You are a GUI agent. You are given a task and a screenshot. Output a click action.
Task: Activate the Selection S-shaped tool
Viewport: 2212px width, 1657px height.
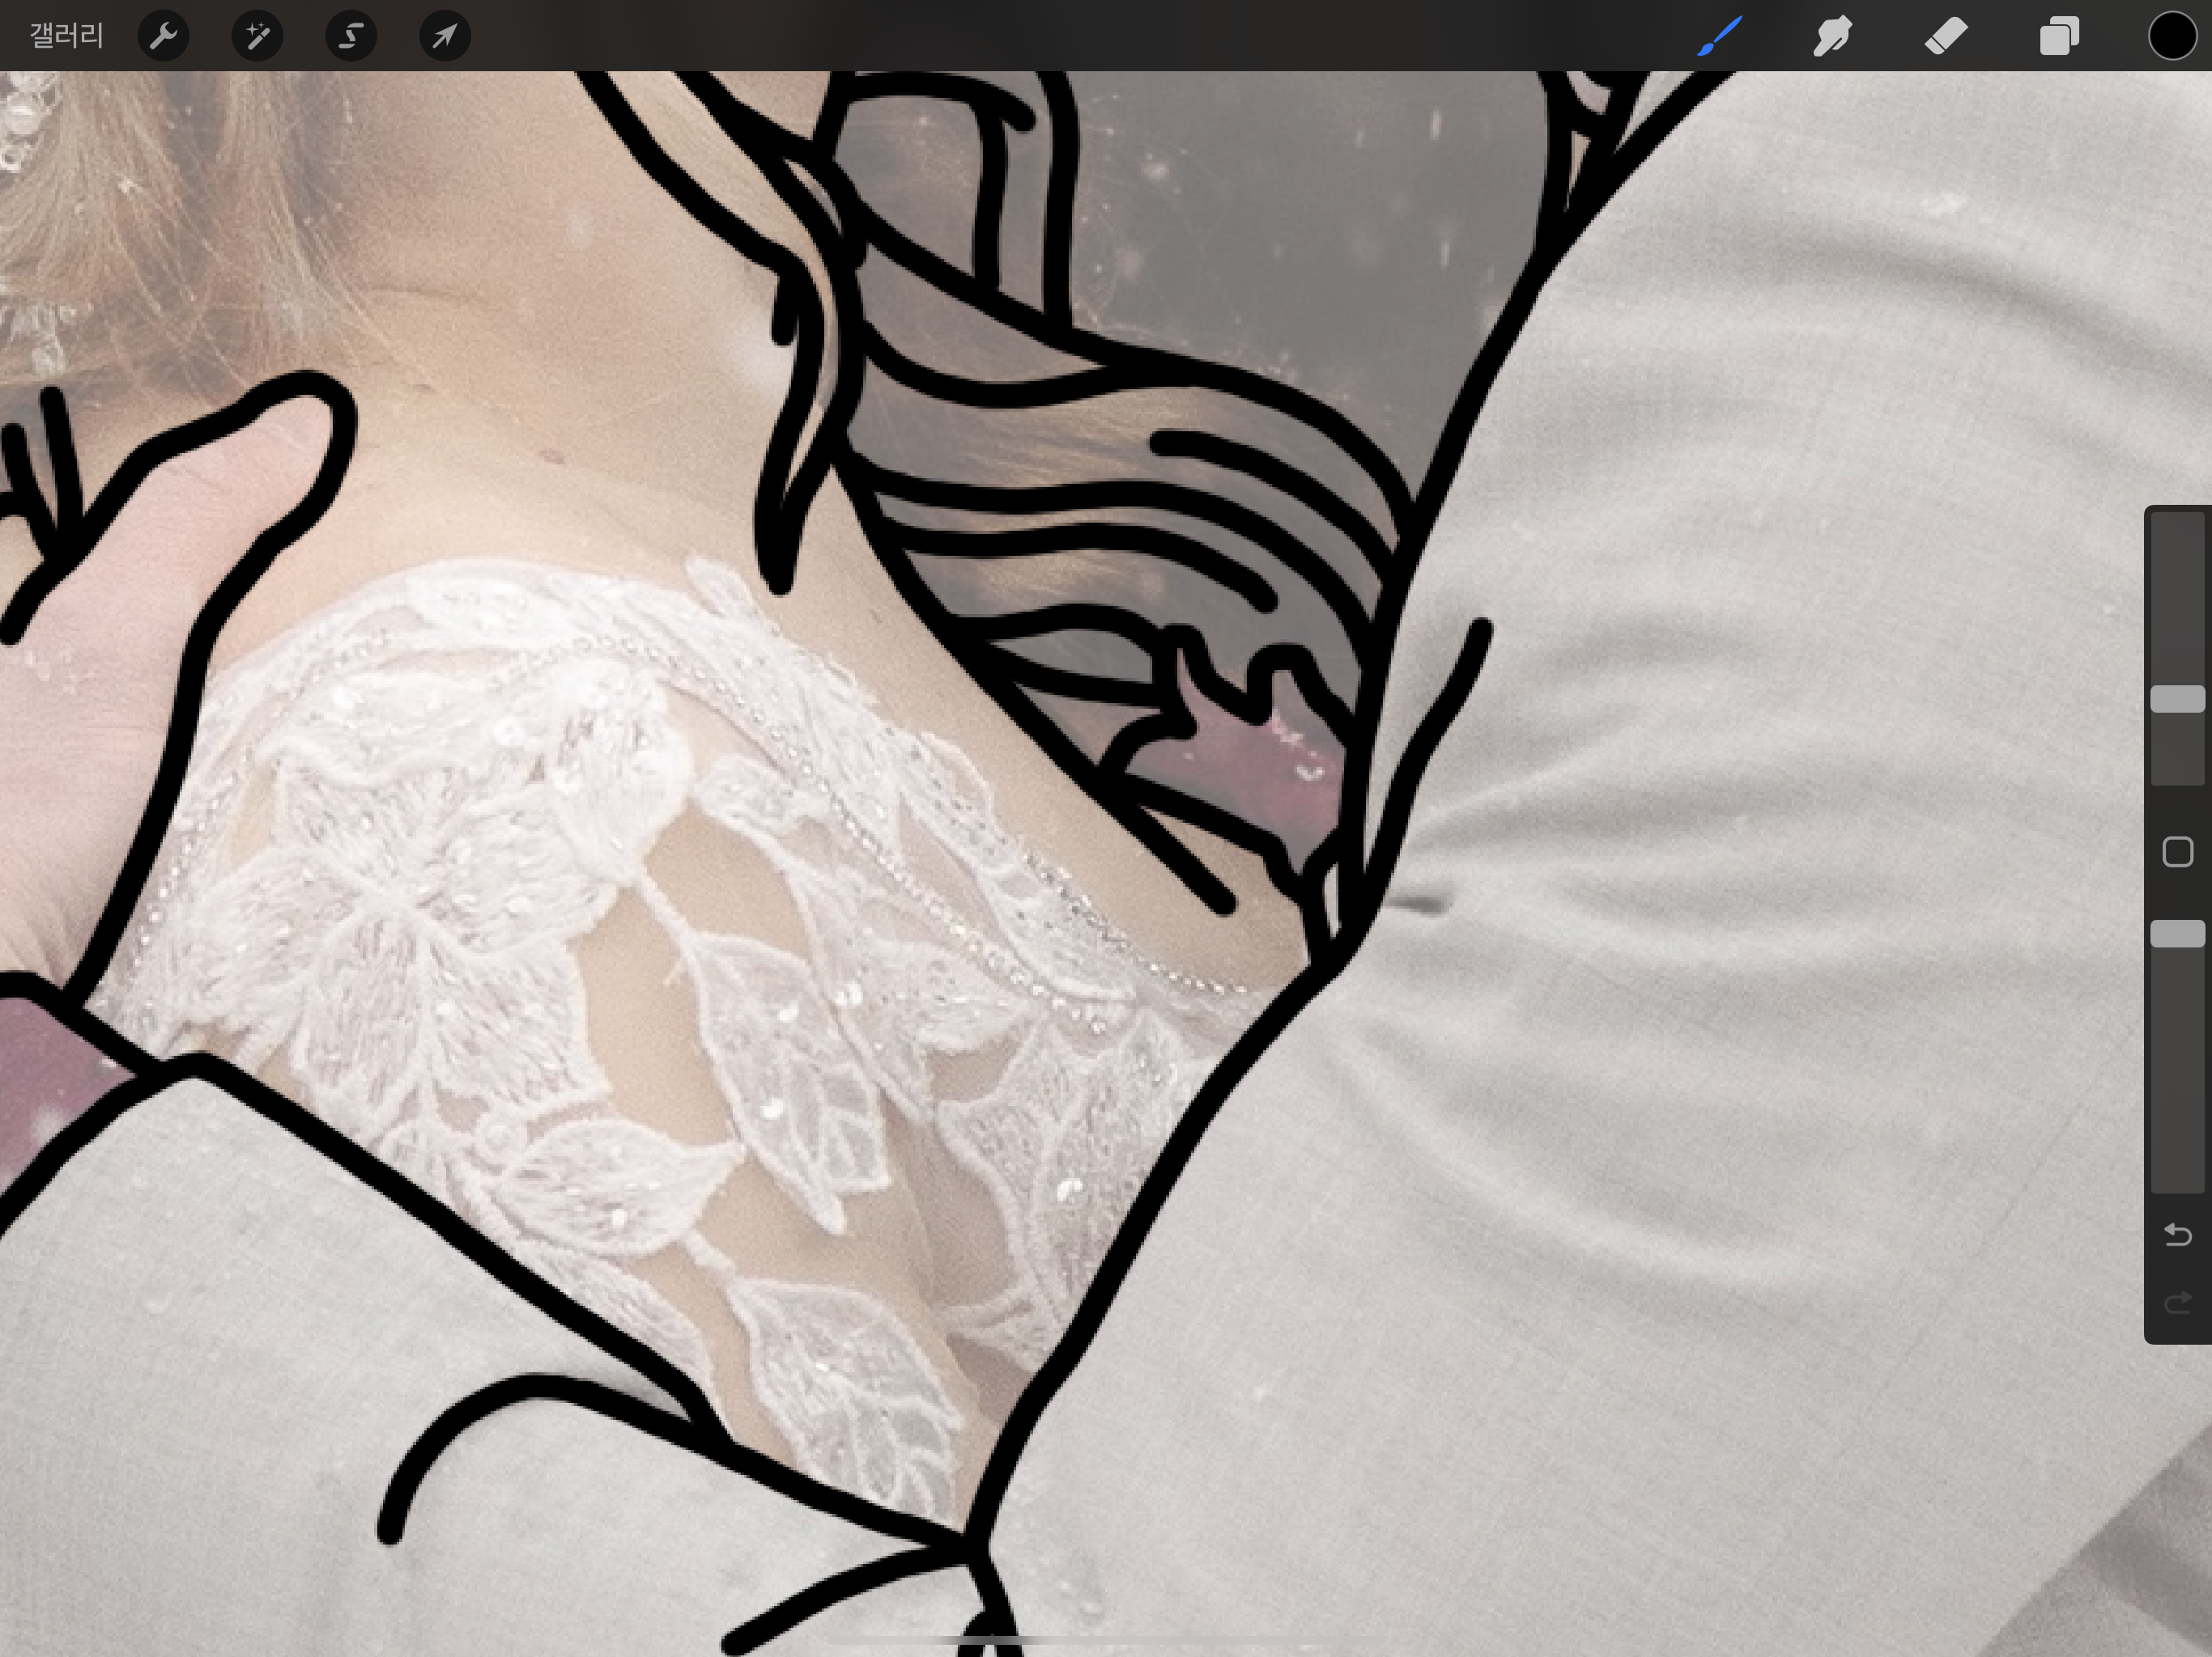[x=351, y=36]
